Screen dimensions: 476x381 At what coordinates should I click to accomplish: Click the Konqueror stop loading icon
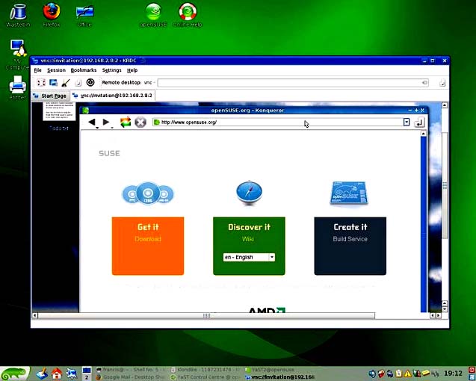coord(140,122)
